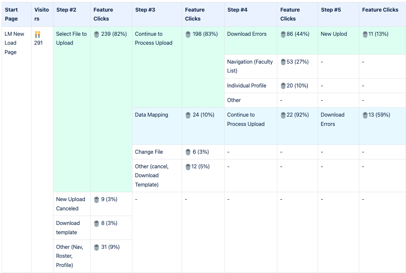Click the mouse icon beside 239 (82%)
This screenshot has height=273, width=406.
(97, 34)
